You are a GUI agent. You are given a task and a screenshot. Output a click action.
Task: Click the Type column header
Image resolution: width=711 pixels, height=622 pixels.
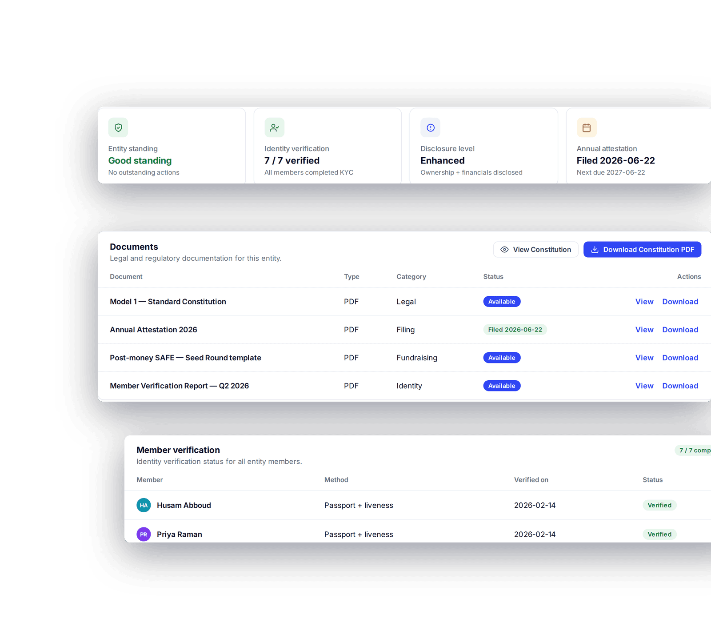[x=352, y=277]
